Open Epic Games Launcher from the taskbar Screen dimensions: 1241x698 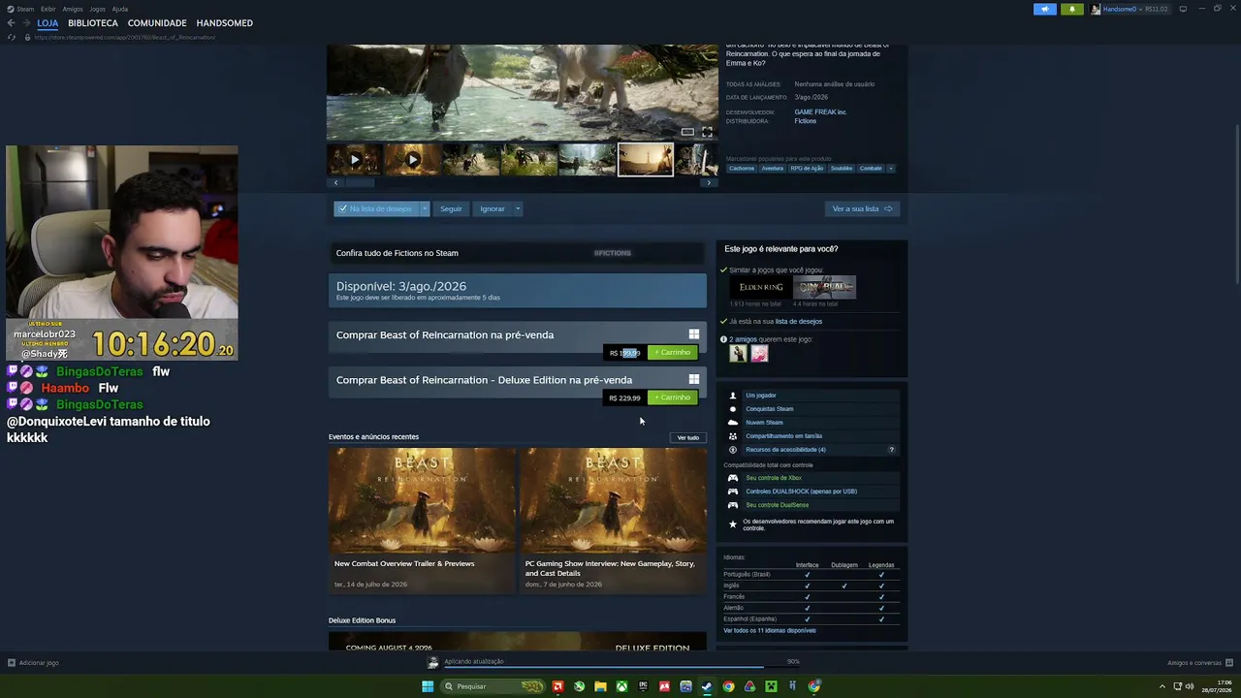coord(643,686)
